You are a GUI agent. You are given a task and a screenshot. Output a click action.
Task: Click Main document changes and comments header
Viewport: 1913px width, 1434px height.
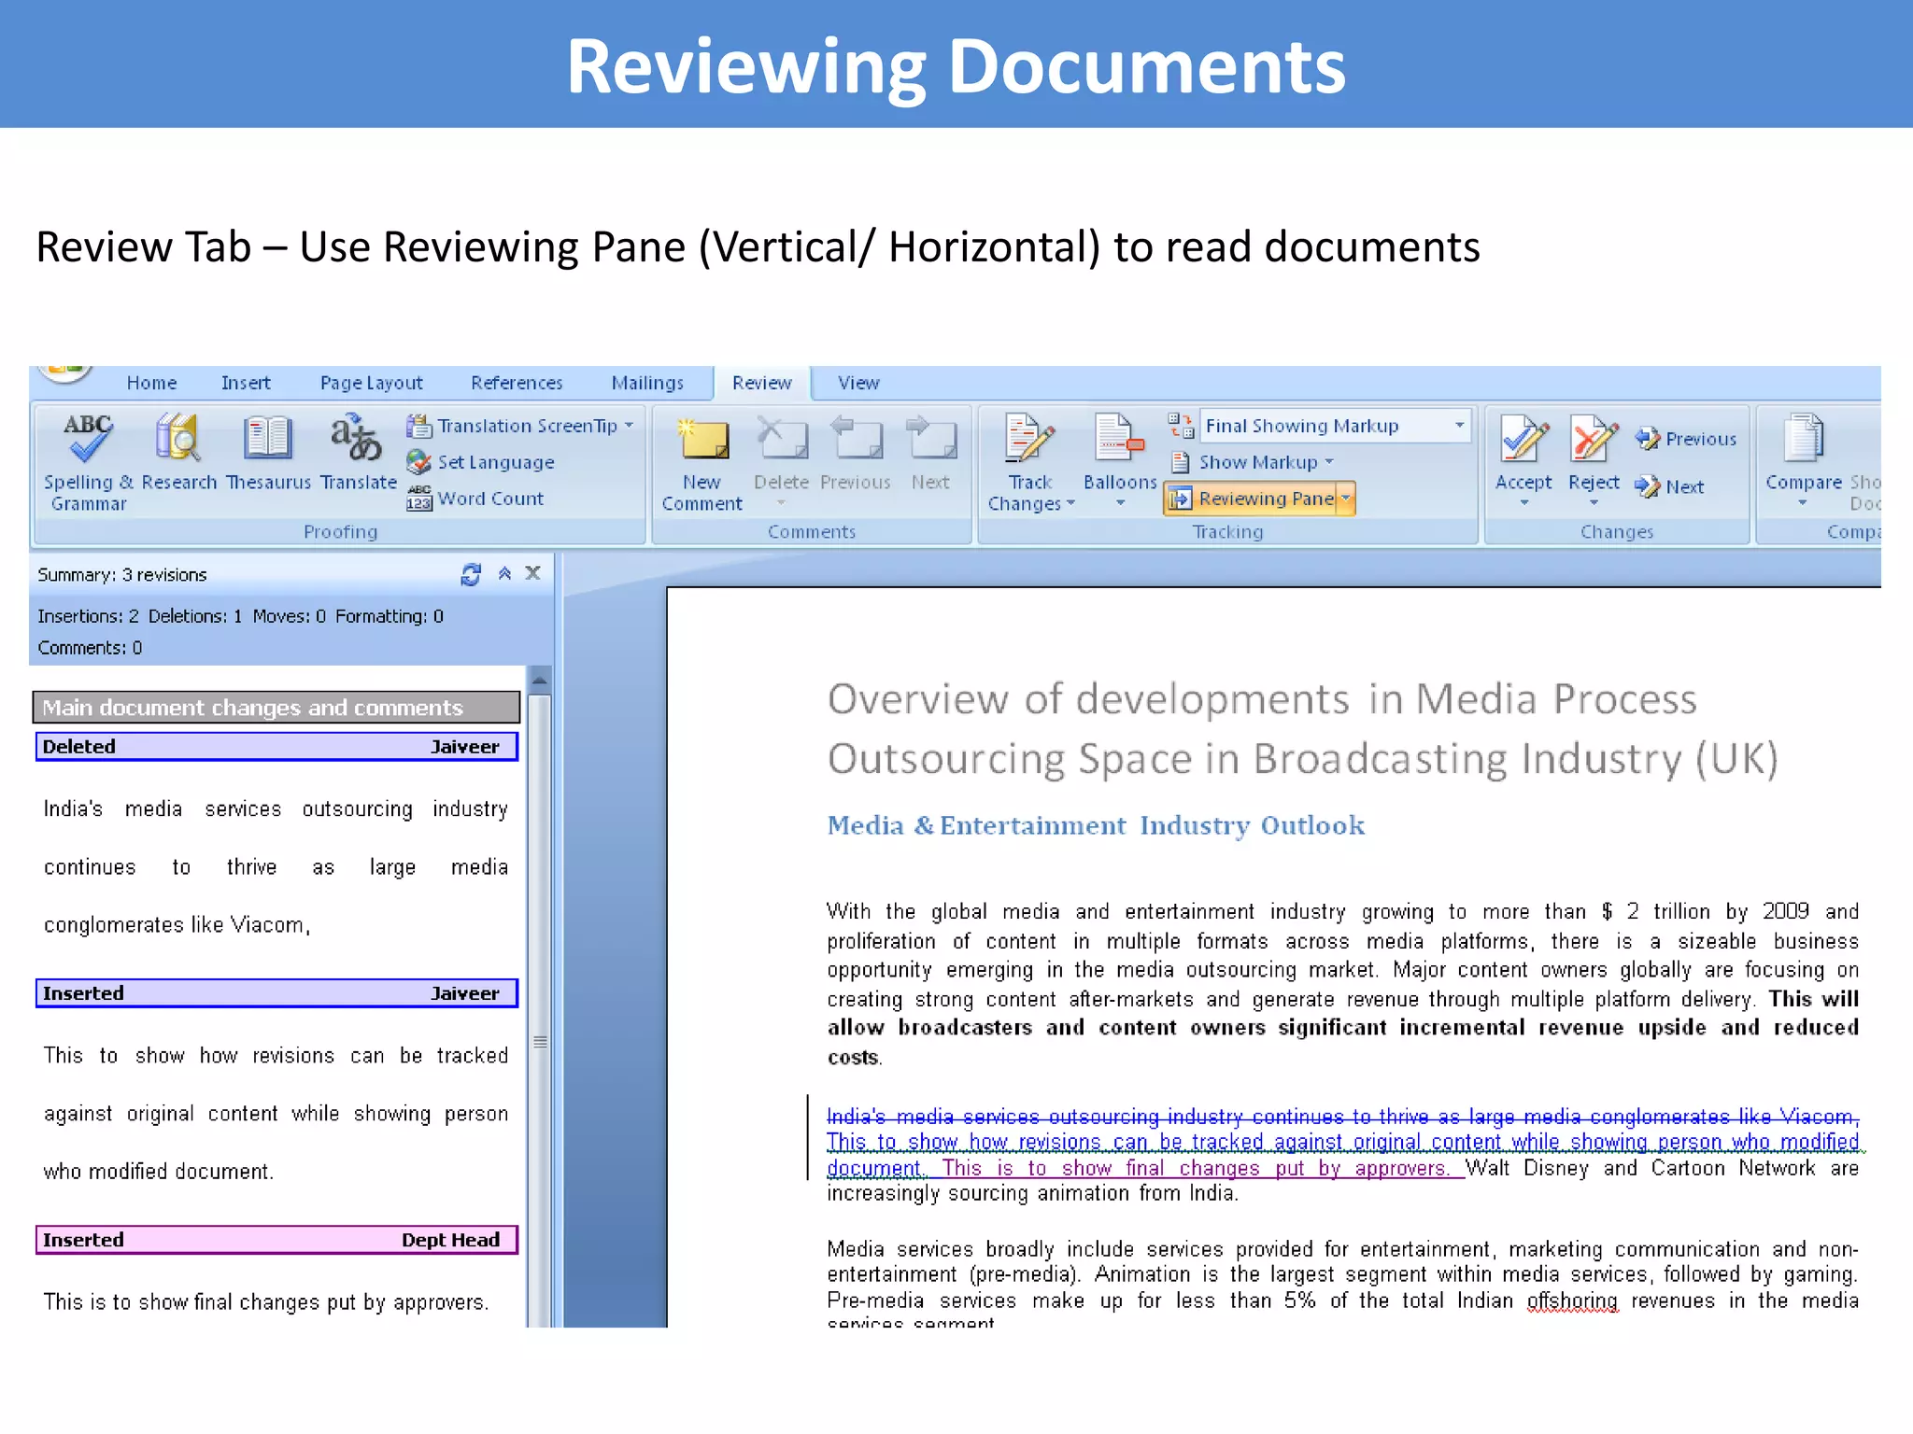276,708
